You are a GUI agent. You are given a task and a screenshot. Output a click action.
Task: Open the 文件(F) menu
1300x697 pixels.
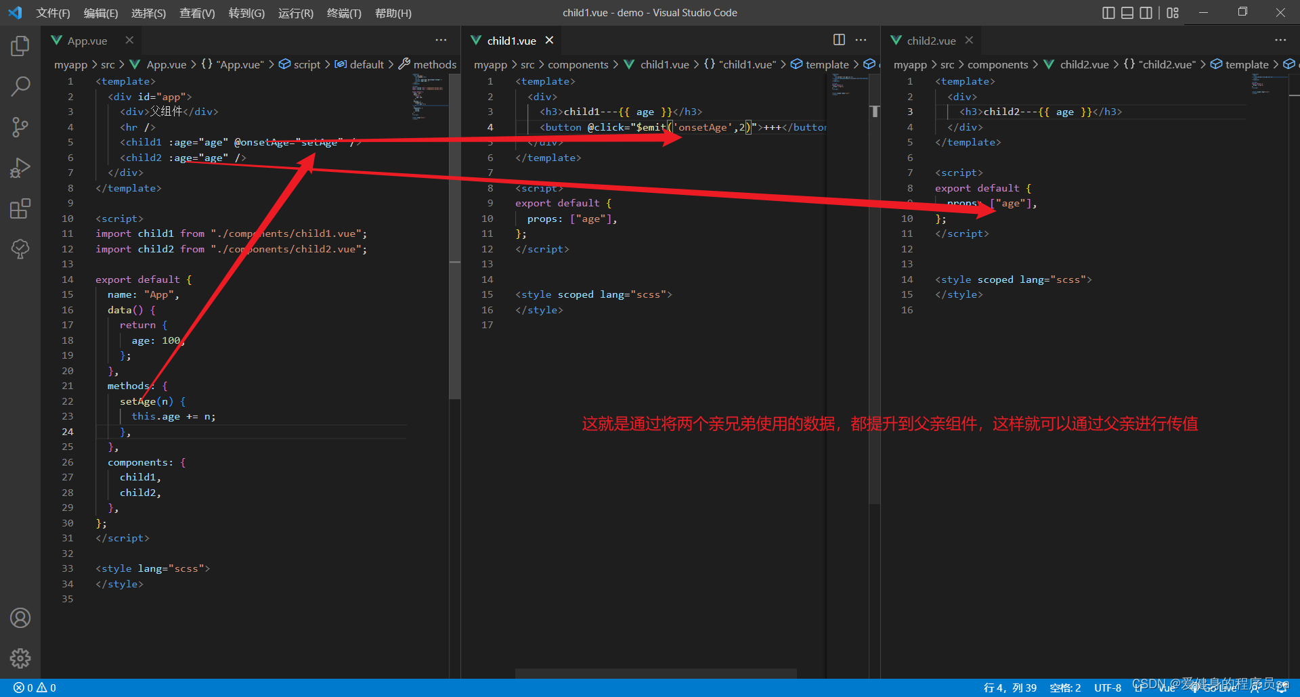[53, 13]
